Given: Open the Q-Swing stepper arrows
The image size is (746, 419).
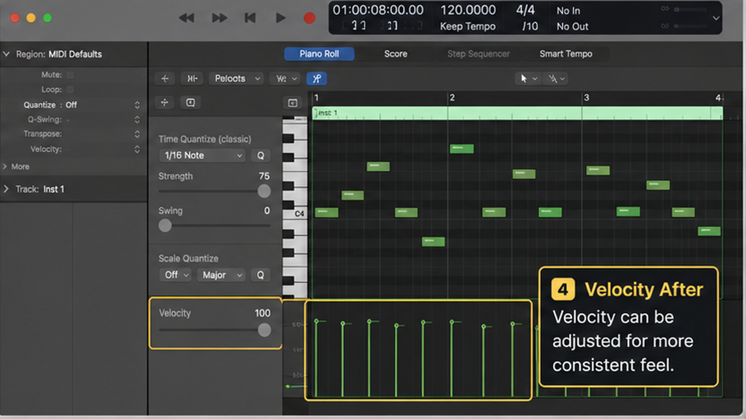Looking at the screenshot, I should pyautogui.click(x=137, y=119).
